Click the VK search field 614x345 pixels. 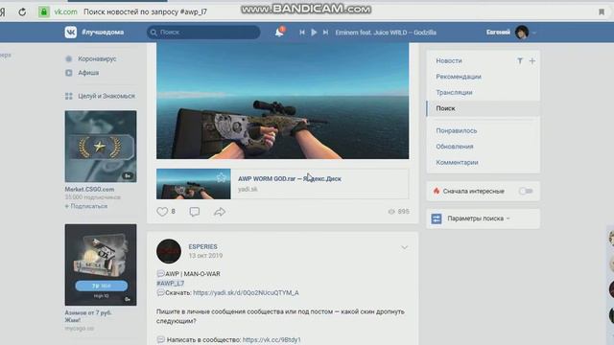point(203,32)
